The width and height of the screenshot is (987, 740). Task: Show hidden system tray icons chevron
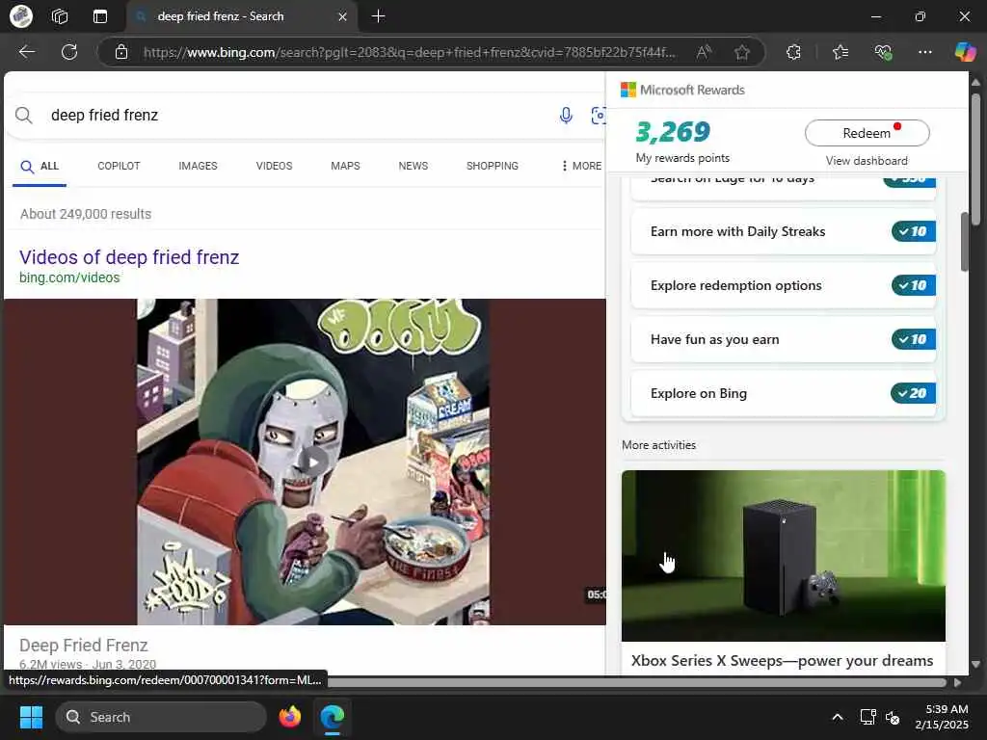(x=838, y=717)
